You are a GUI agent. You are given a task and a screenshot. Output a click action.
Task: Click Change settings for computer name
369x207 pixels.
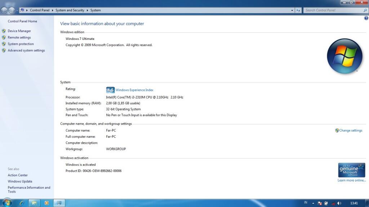coord(351,130)
